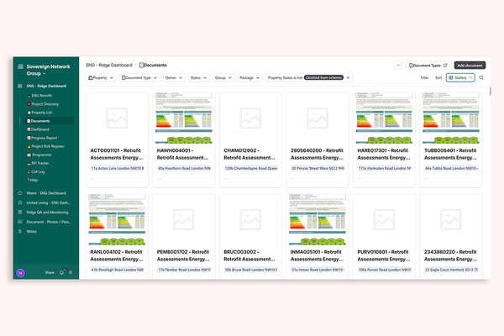The width and height of the screenshot is (504, 336).
Task: Open Ridge QA and Monitoring workspace
Action: (x=47, y=212)
